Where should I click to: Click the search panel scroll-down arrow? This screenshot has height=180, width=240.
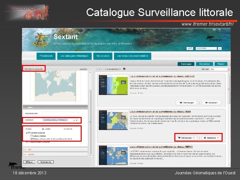90,156
